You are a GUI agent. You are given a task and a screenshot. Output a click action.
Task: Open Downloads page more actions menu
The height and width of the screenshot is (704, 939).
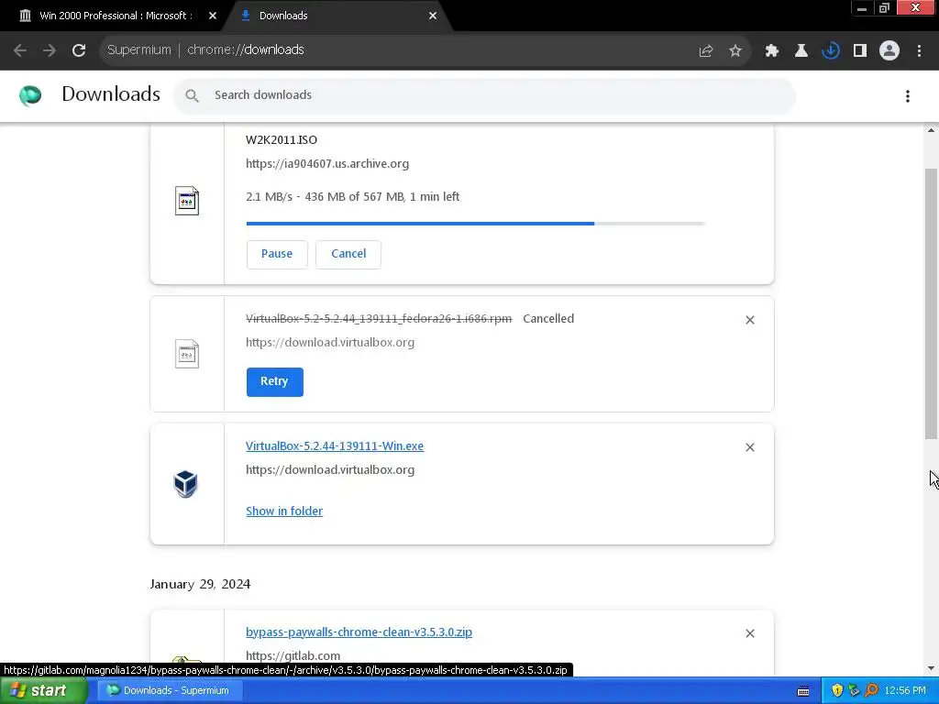pos(908,95)
